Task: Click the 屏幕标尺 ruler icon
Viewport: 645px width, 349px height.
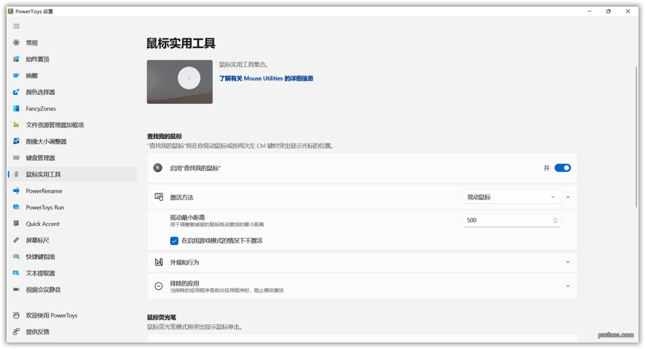Action: click(x=16, y=240)
